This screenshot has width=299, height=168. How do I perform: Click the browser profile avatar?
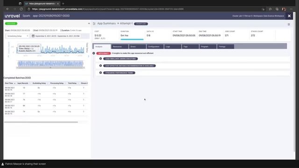(x=284, y=9)
